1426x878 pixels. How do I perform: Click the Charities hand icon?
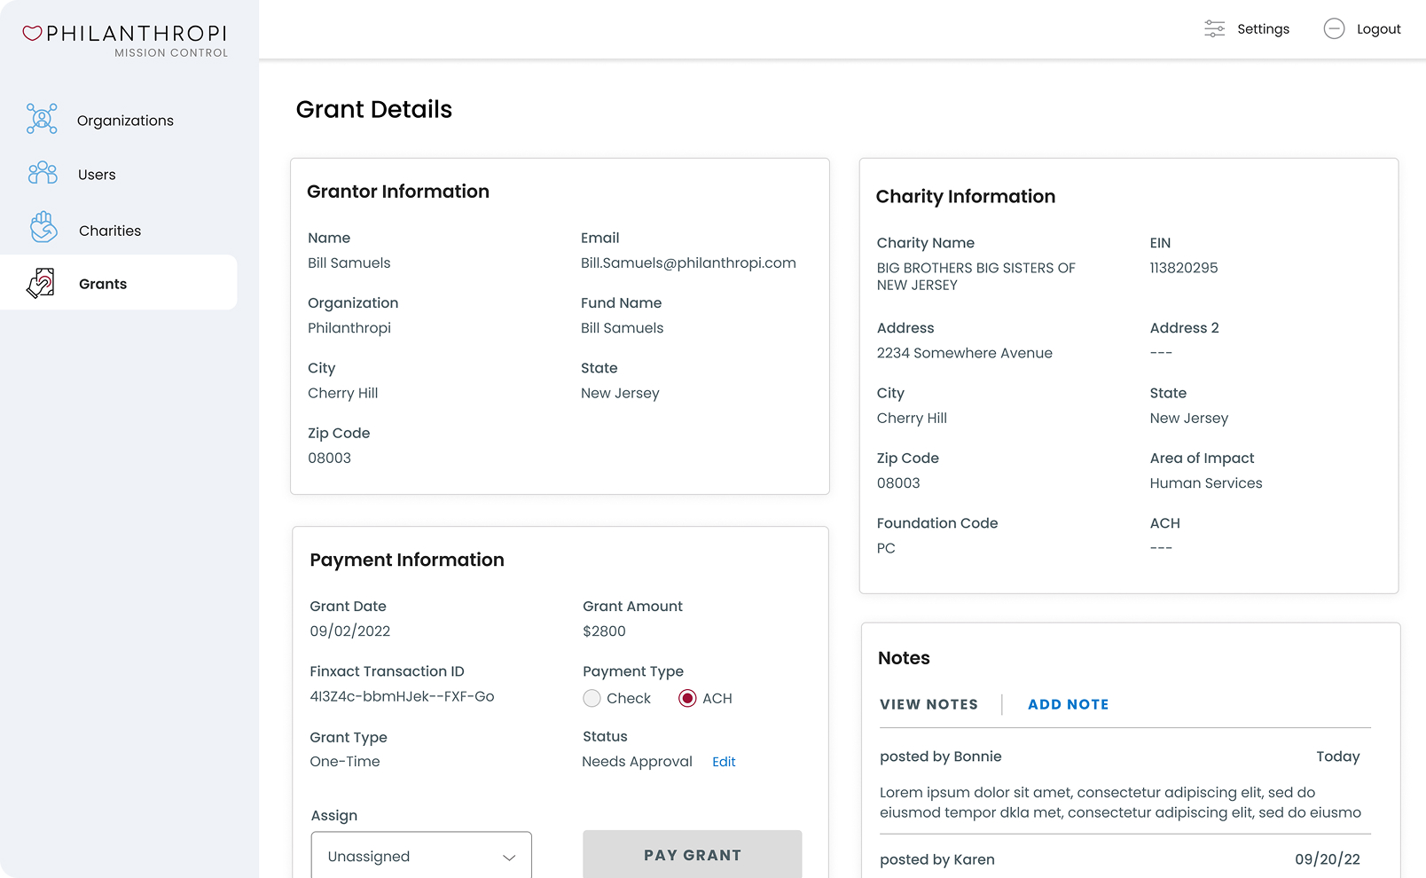click(x=43, y=227)
